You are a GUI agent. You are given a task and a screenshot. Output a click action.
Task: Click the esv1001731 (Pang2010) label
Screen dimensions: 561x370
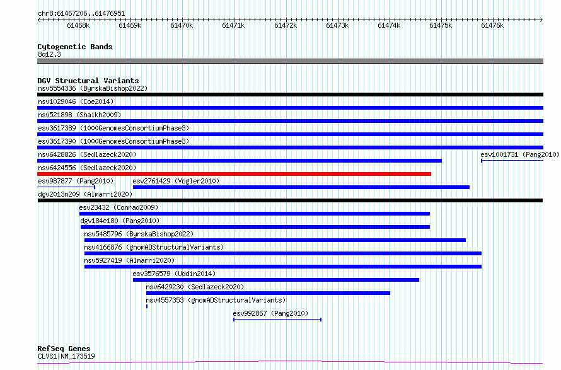tap(520, 154)
